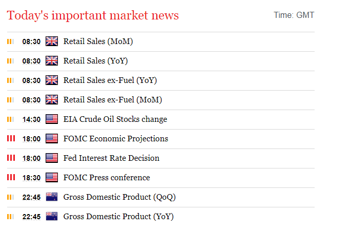Viewport: 351px width, 233px height.
Task: Click the orange impact bars for GDP (YoY)
Action: [x=11, y=217]
